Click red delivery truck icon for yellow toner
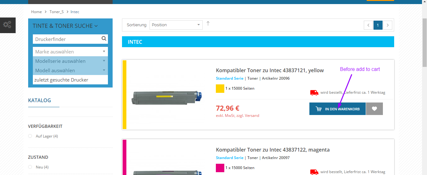The width and height of the screenshot is (427, 175). [314, 92]
